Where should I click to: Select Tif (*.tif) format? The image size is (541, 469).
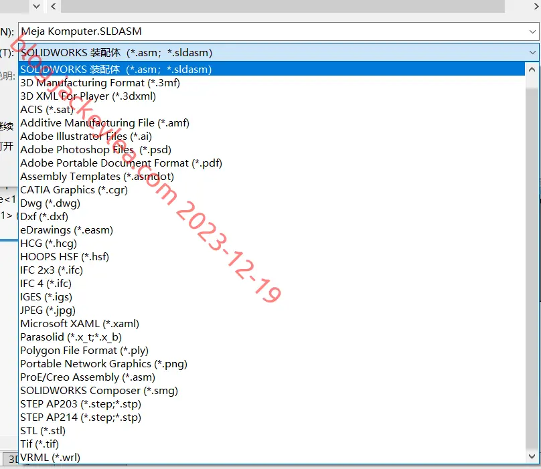pyautogui.click(x=272, y=444)
